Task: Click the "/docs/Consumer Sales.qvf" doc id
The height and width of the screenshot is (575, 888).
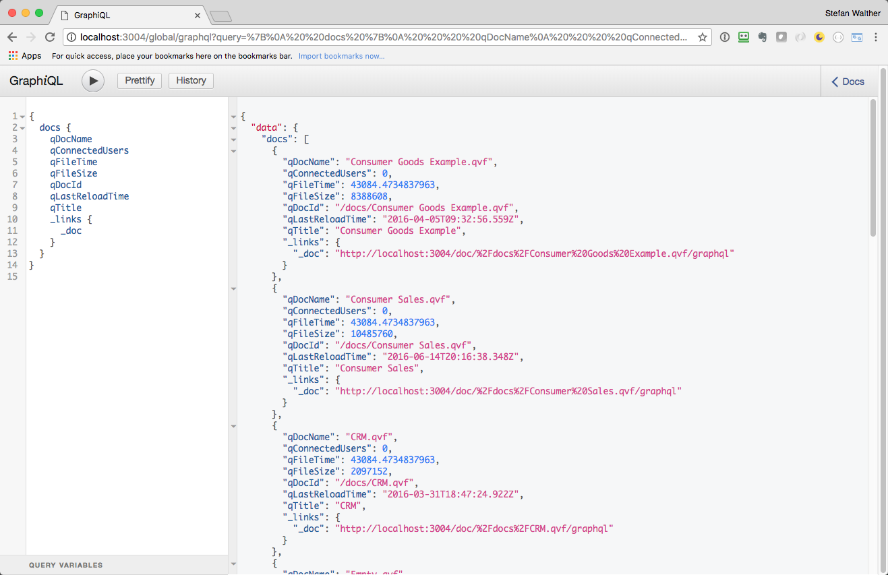Action: click(x=403, y=346)
